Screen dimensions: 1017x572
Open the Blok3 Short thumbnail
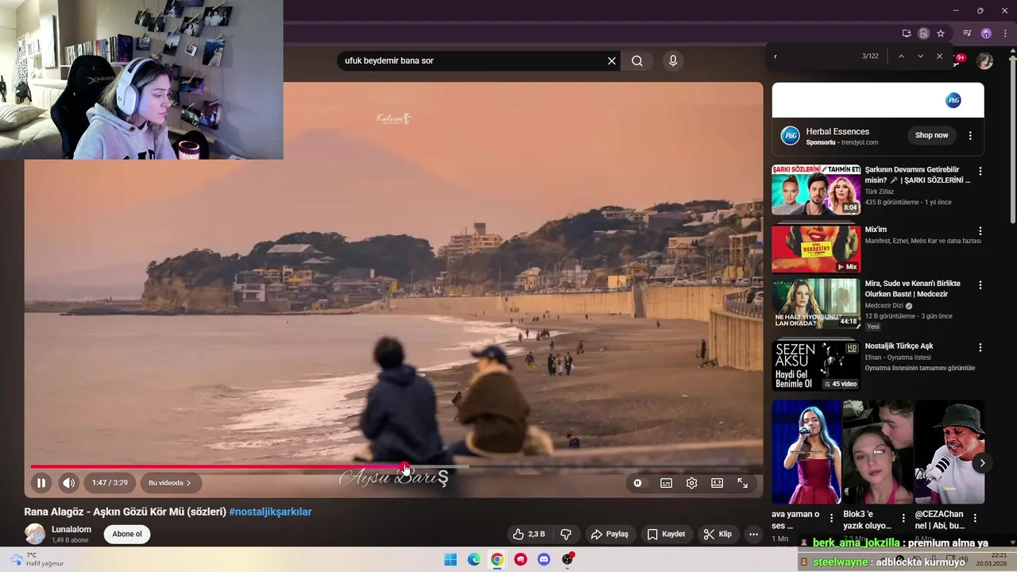[878, 451]
